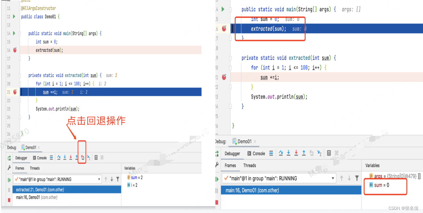Screen dimensions: 423x213
Task: Select variable sum = 0 in right screenshot
Action: 379,185
